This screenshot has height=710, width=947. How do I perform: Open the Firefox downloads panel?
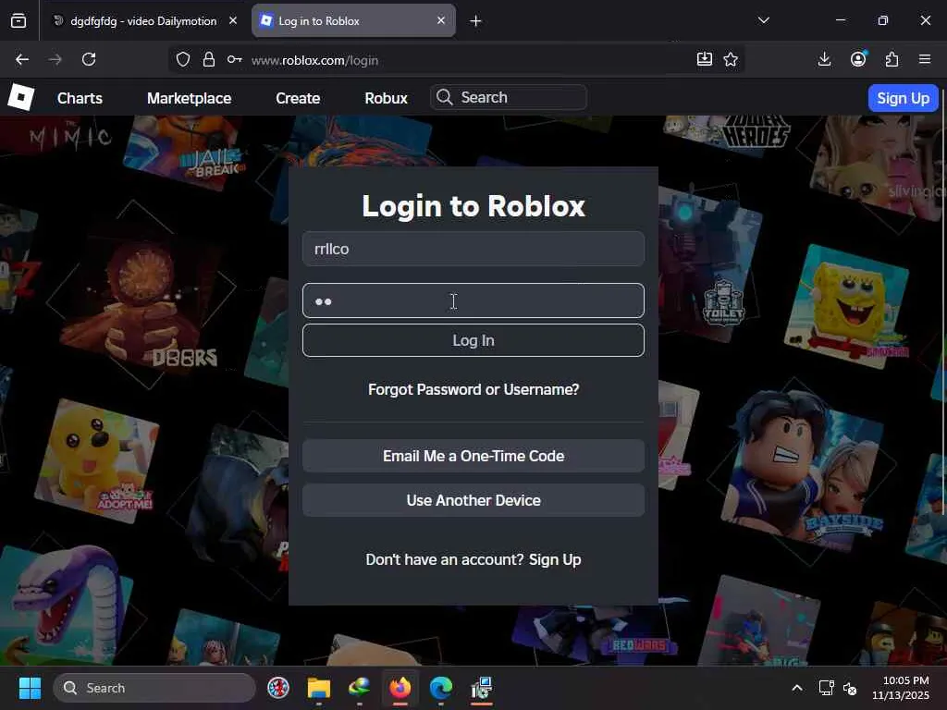coord(824,59)
